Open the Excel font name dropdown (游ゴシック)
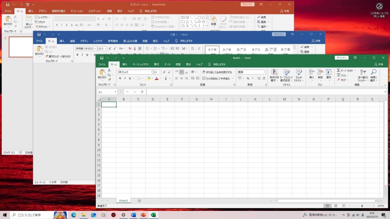The image size is (390, 219). coord(151,72)
